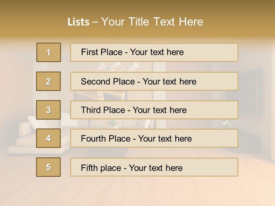Select the 'Fourth Place' text box
The width and height of the screenshot is (275, 206).
[x=154, y=138]
